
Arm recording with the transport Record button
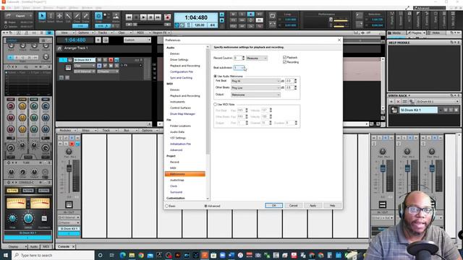(167, 17)
